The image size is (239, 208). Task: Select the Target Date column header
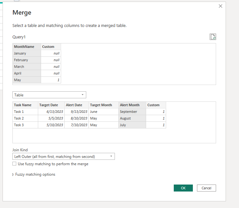pos(51,105)
